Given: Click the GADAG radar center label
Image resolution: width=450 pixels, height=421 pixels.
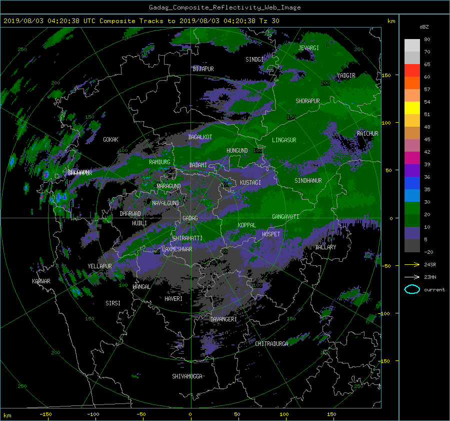Looking at the screenshot, I should [190, 218].
